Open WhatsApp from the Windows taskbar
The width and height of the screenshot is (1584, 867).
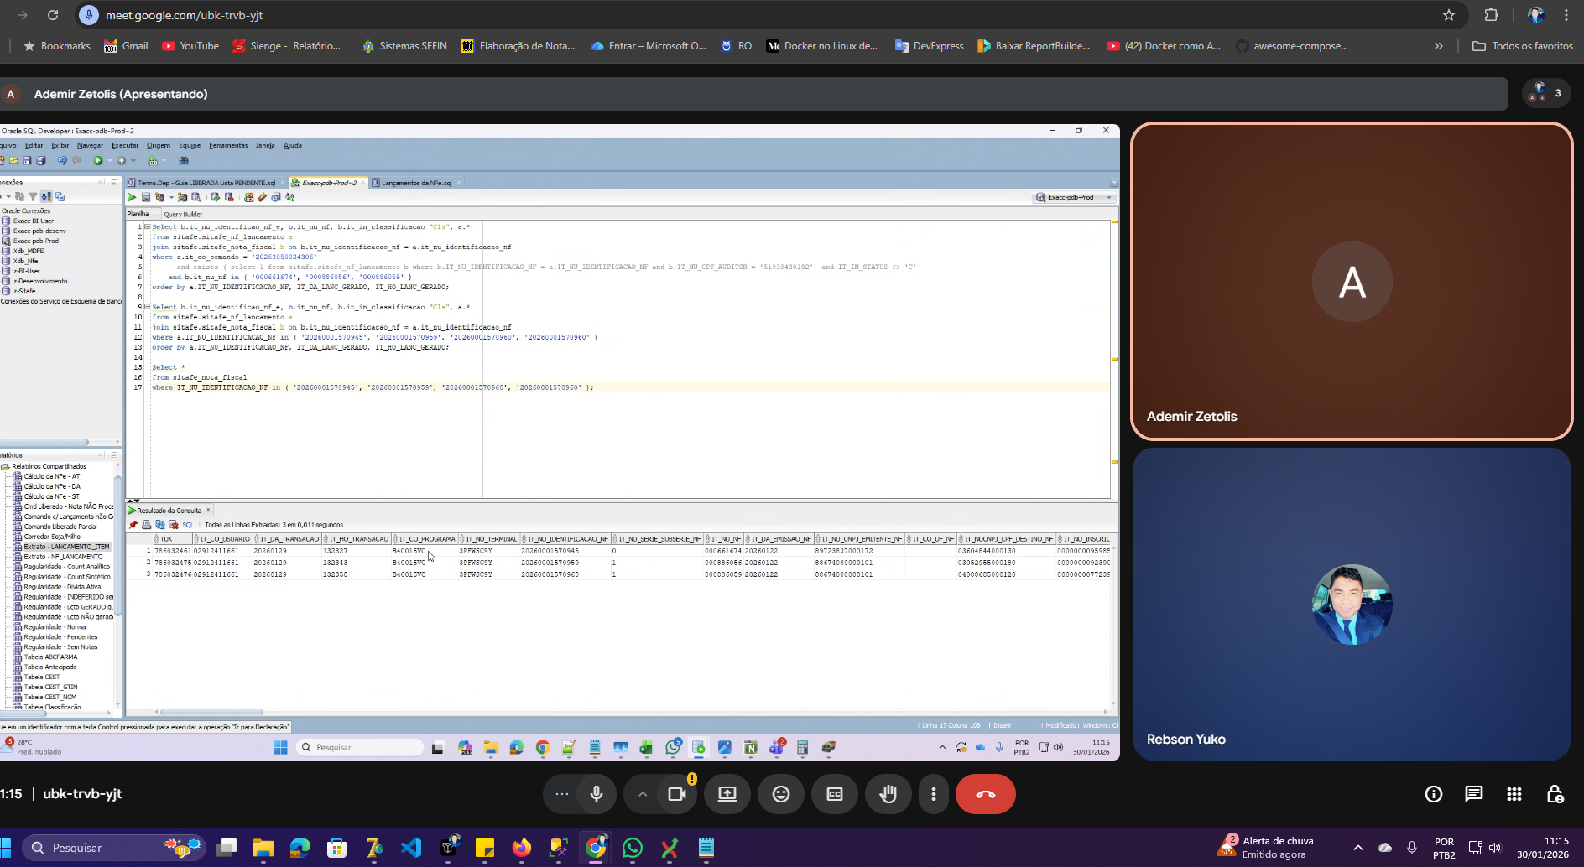(633, 848)
